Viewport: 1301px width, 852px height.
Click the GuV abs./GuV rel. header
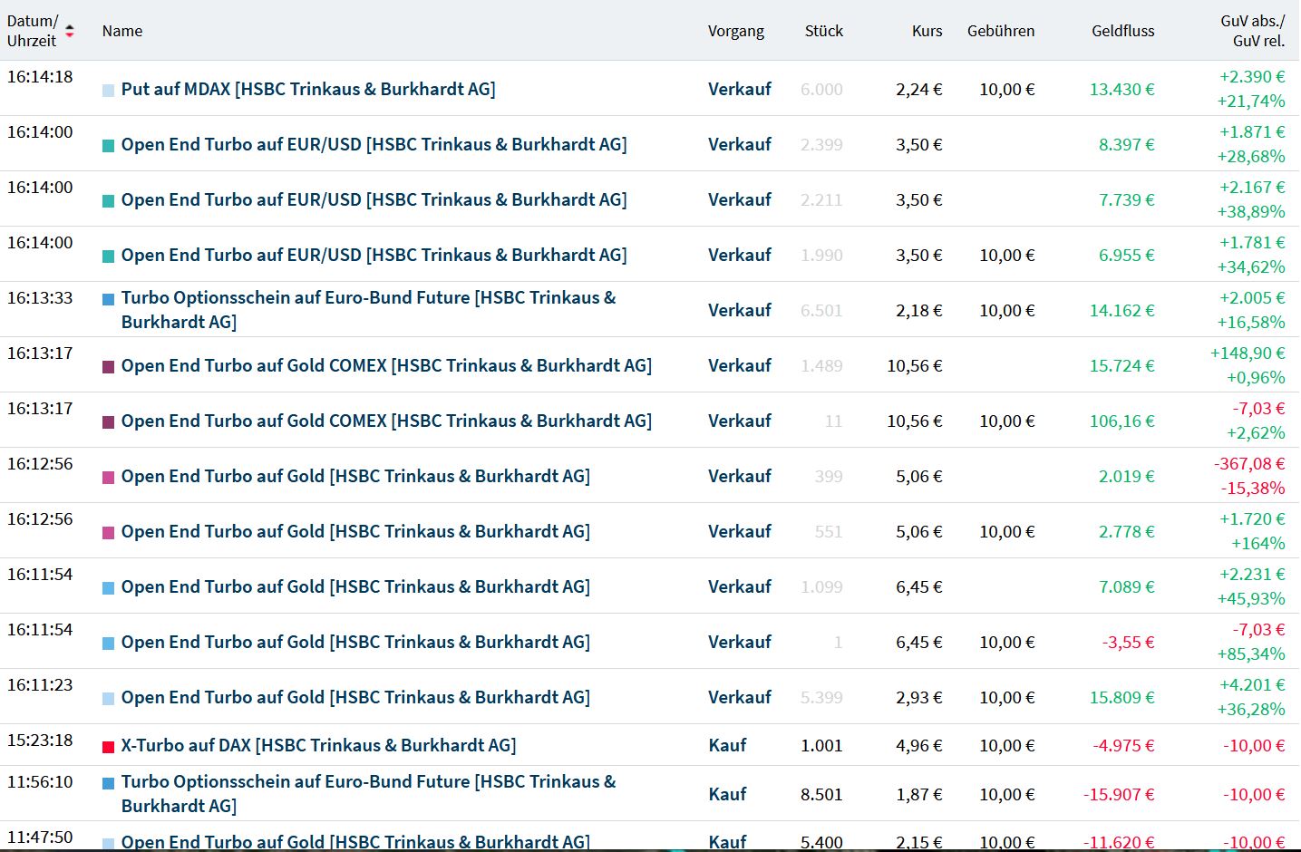(1252, 31)
